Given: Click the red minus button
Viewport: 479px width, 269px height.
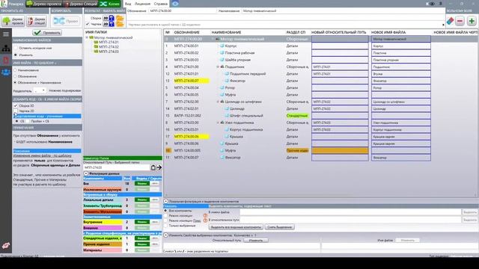Looking at the screenshot, I should (x=460, y=21).
